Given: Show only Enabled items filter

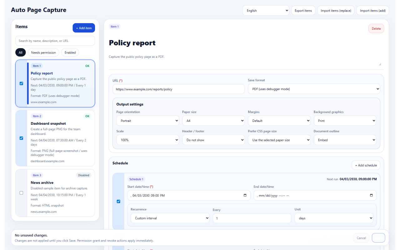Looking at the screenshot, I should (x=70, y=52).
